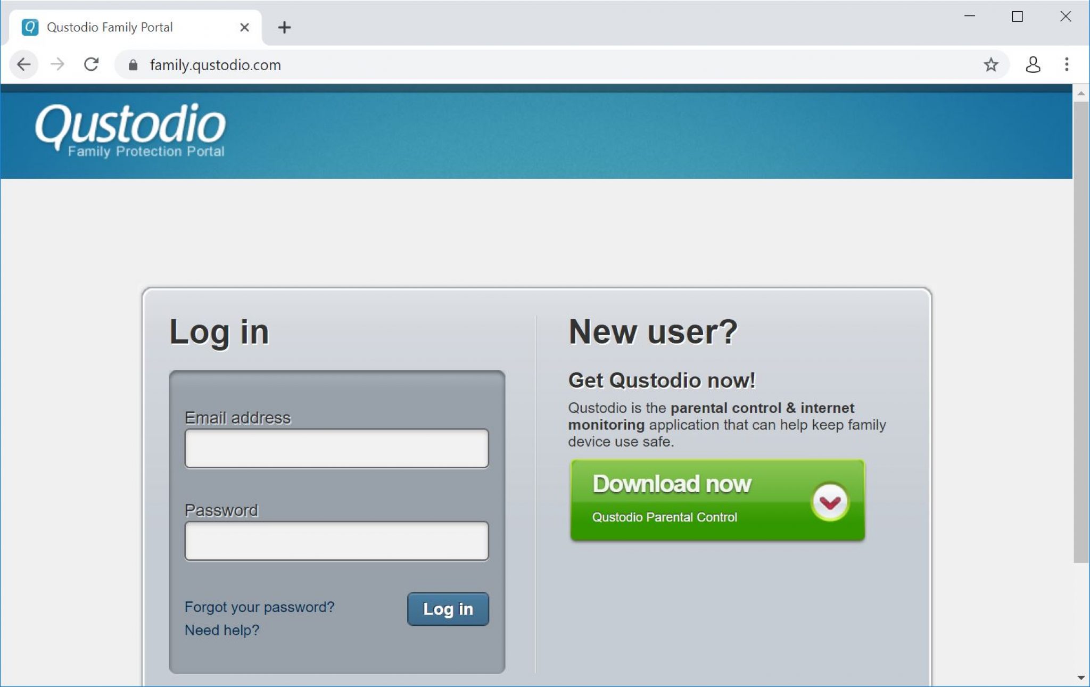The image size is (1090, 687).
Task: Maximize the browser window
Action: (1017, 16)
